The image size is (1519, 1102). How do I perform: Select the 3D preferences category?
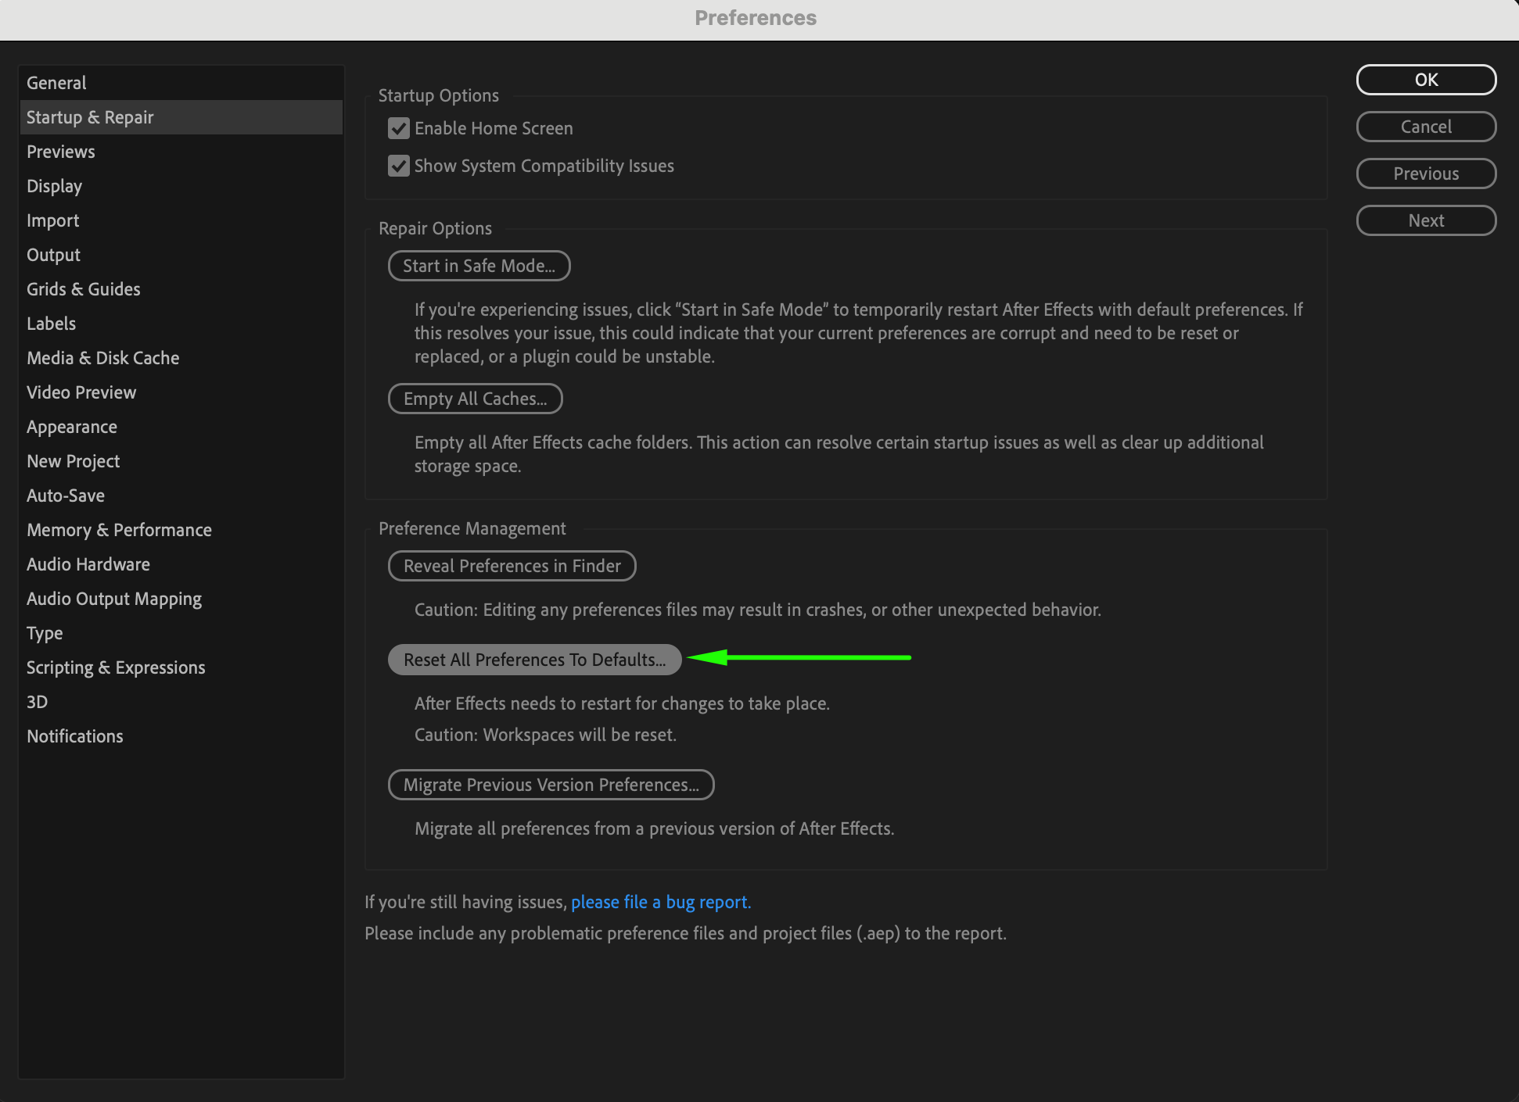(38, 702)
